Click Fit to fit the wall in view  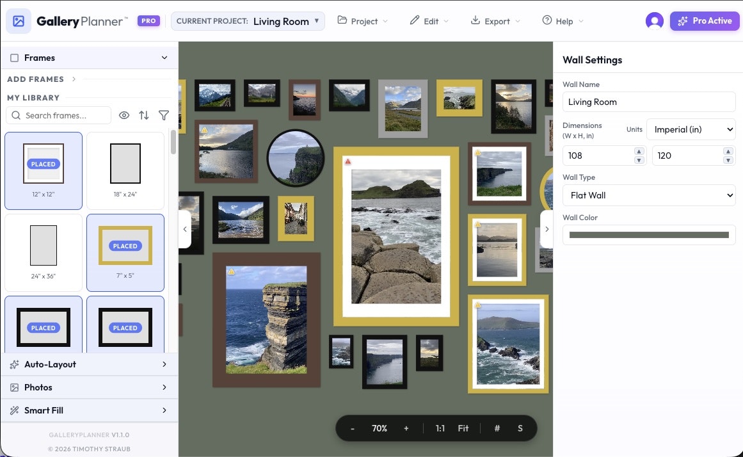click(463, 428)
